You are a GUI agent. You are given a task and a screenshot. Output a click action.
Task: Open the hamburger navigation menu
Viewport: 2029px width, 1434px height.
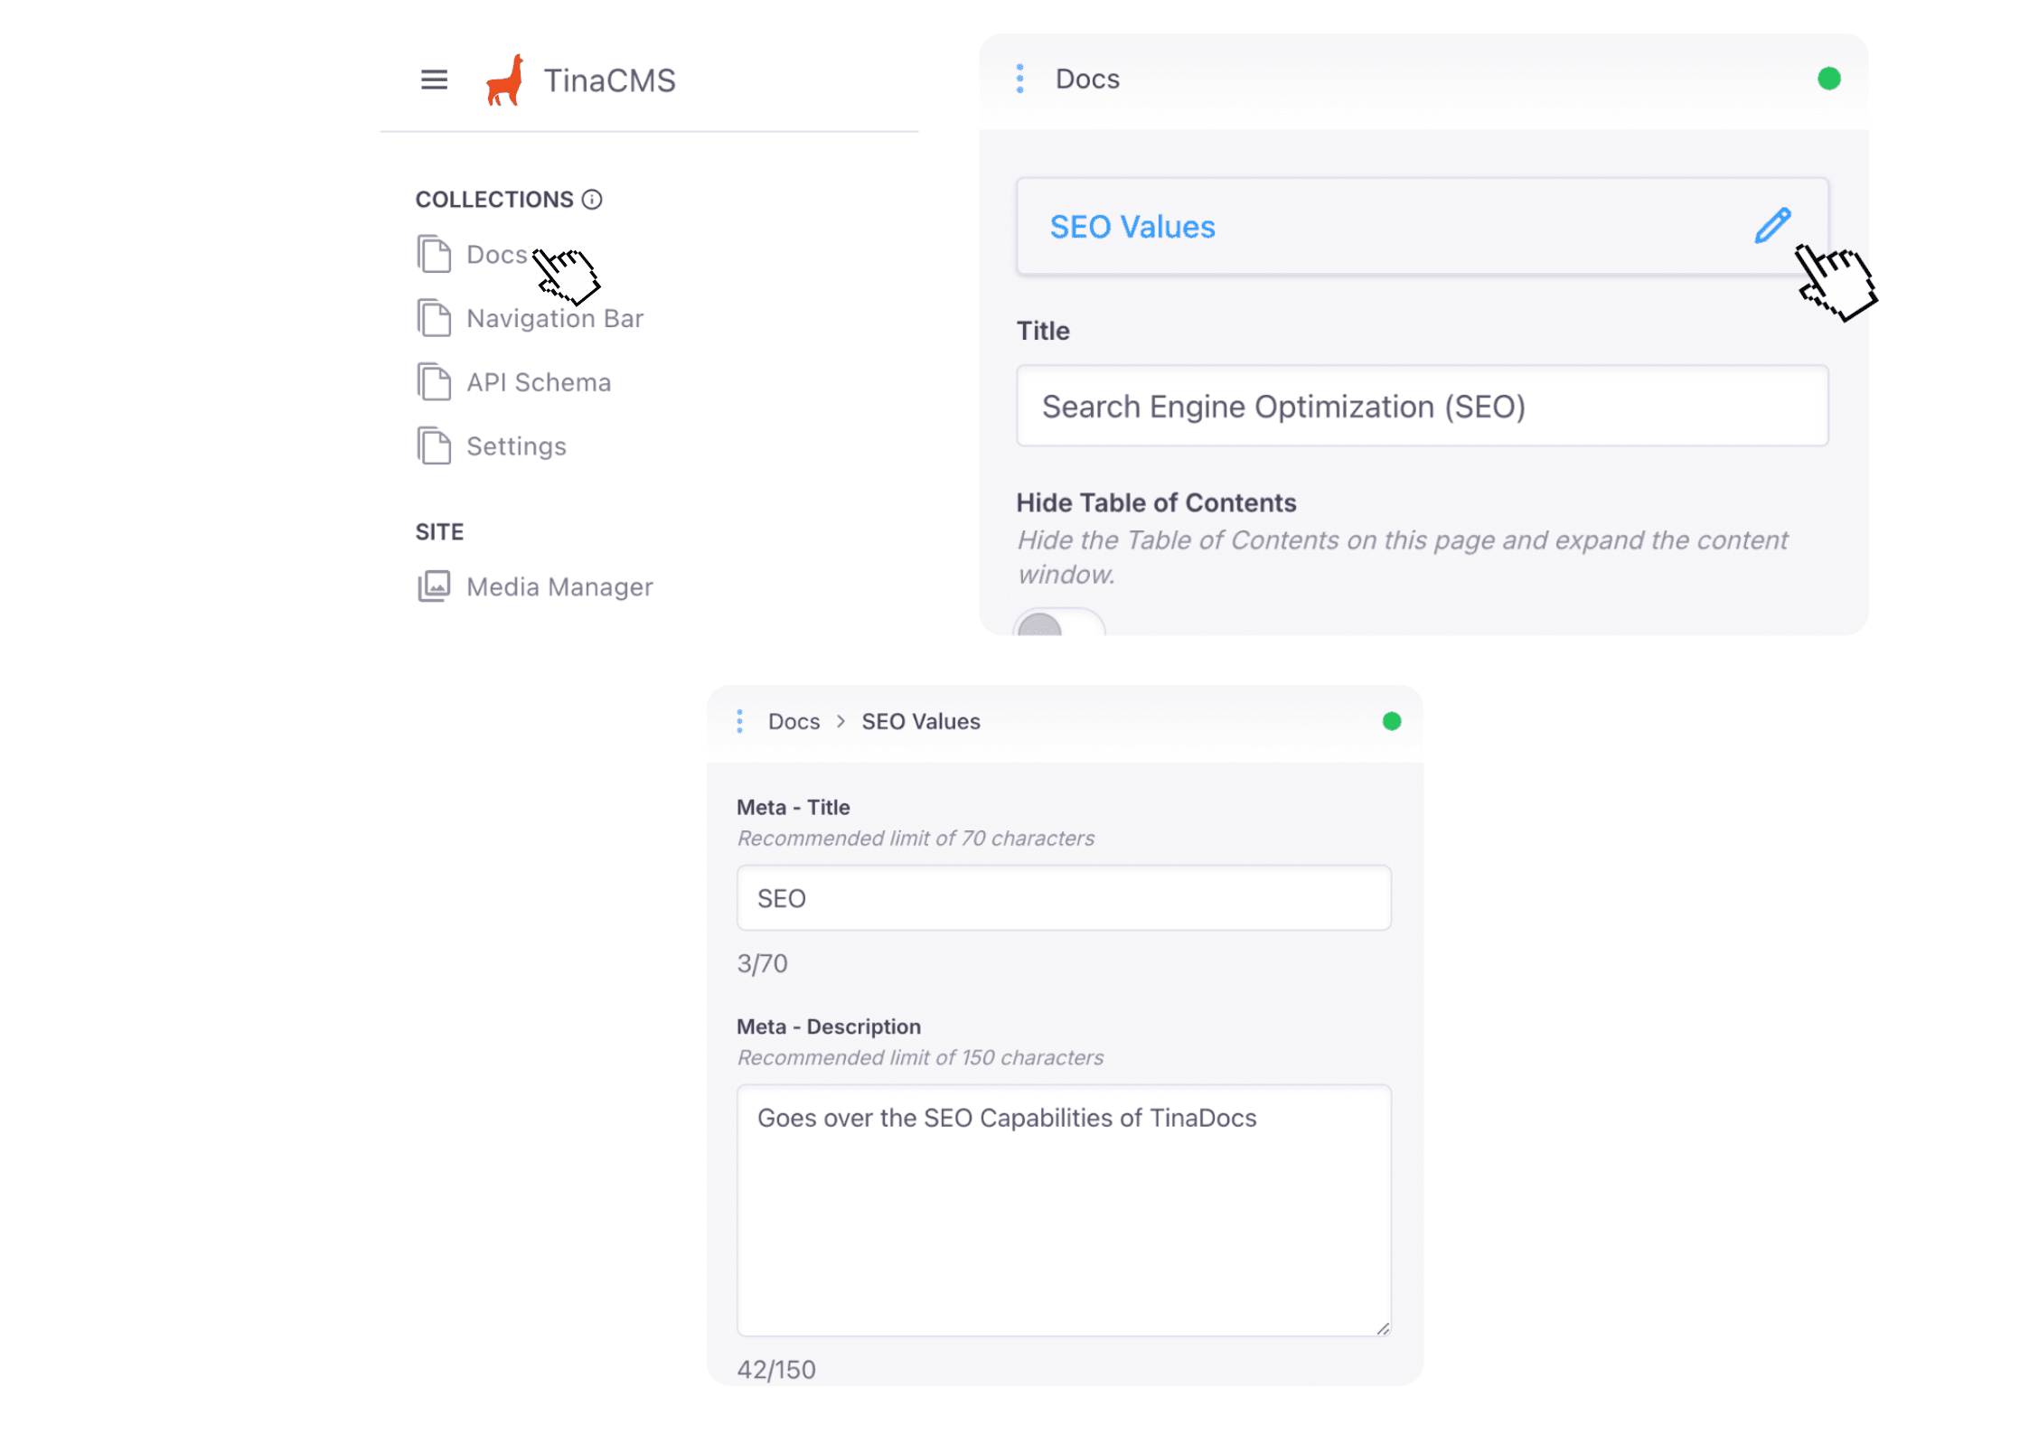click(x=435, y=80)
